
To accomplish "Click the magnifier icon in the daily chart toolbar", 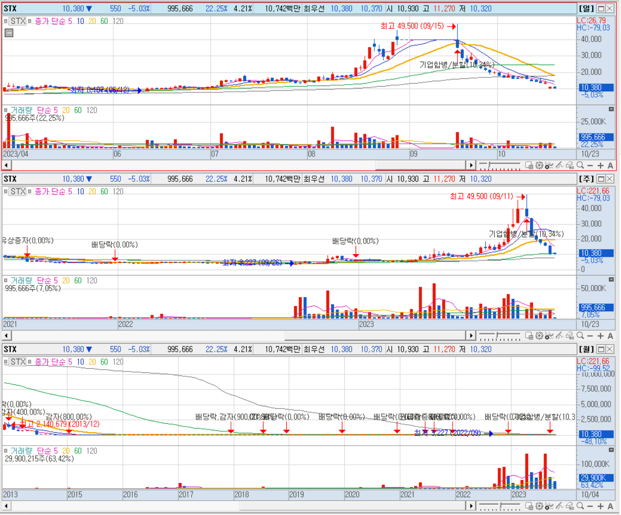I will pyautogui.click(x=580, y=165).
